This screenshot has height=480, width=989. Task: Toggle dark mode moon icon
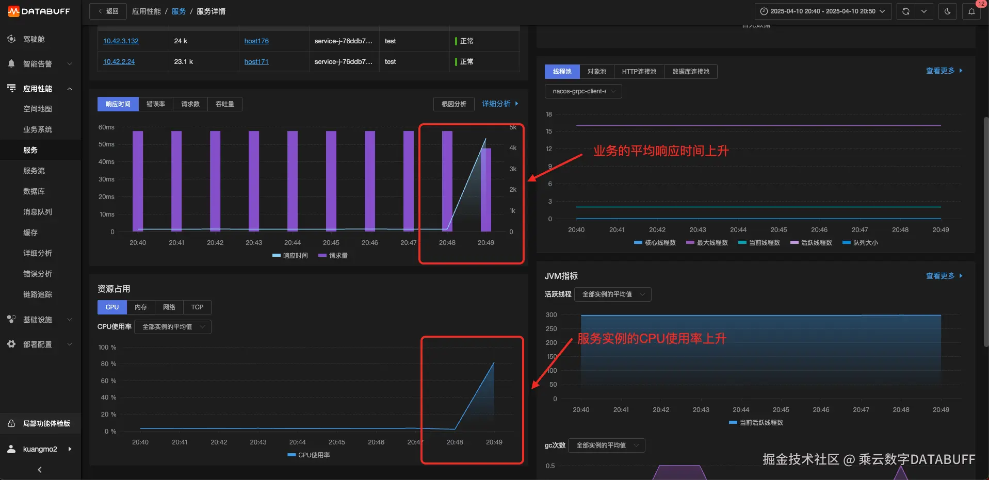coord(947,11)
